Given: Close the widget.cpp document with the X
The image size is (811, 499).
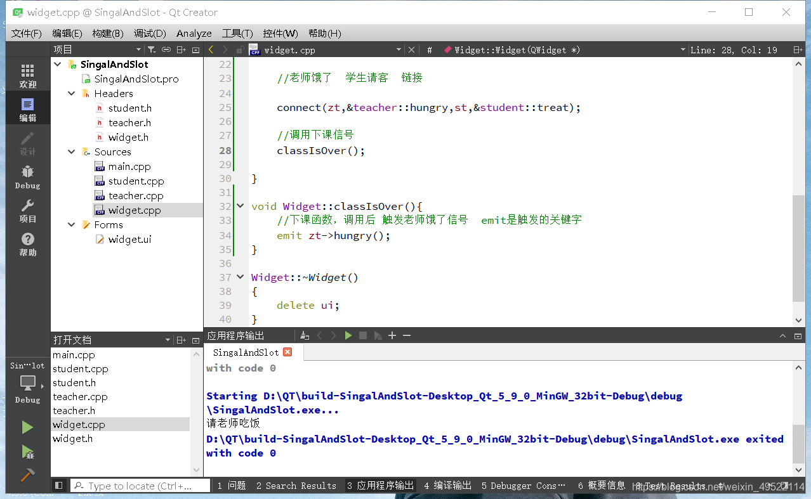Looking at the screenshot, I should tap(411, 49).
